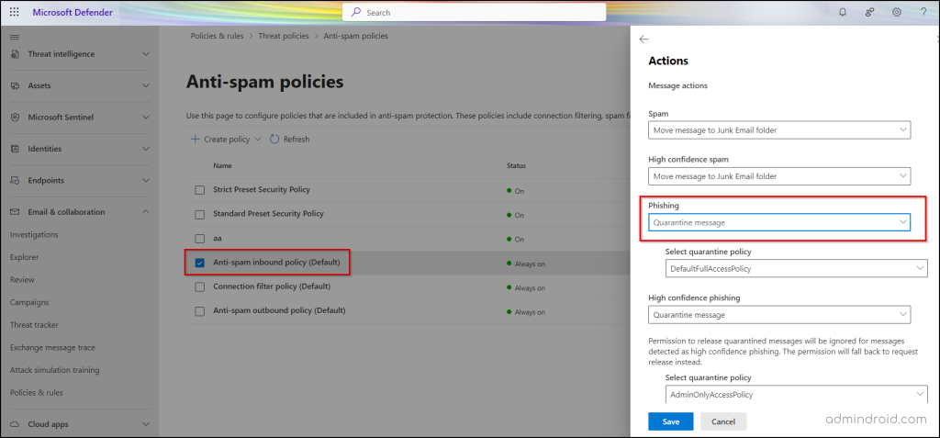Go to Attack simulation training
Image resolution: width=940 pixels, height=438 pixels.
click(x=54, y=370)
